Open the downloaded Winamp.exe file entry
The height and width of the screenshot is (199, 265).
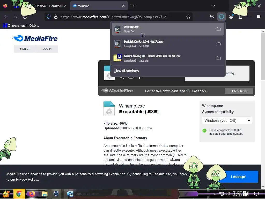(x=163, y=29)
